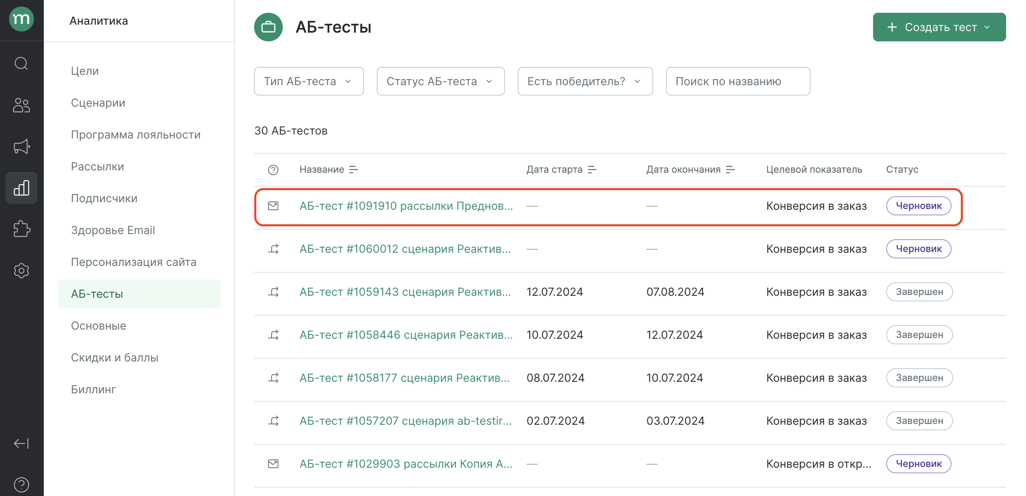Viewport: 1026px width, 496px height.
Task: Click the Черновик badge of test #1029903
Action: pos(919,464)
